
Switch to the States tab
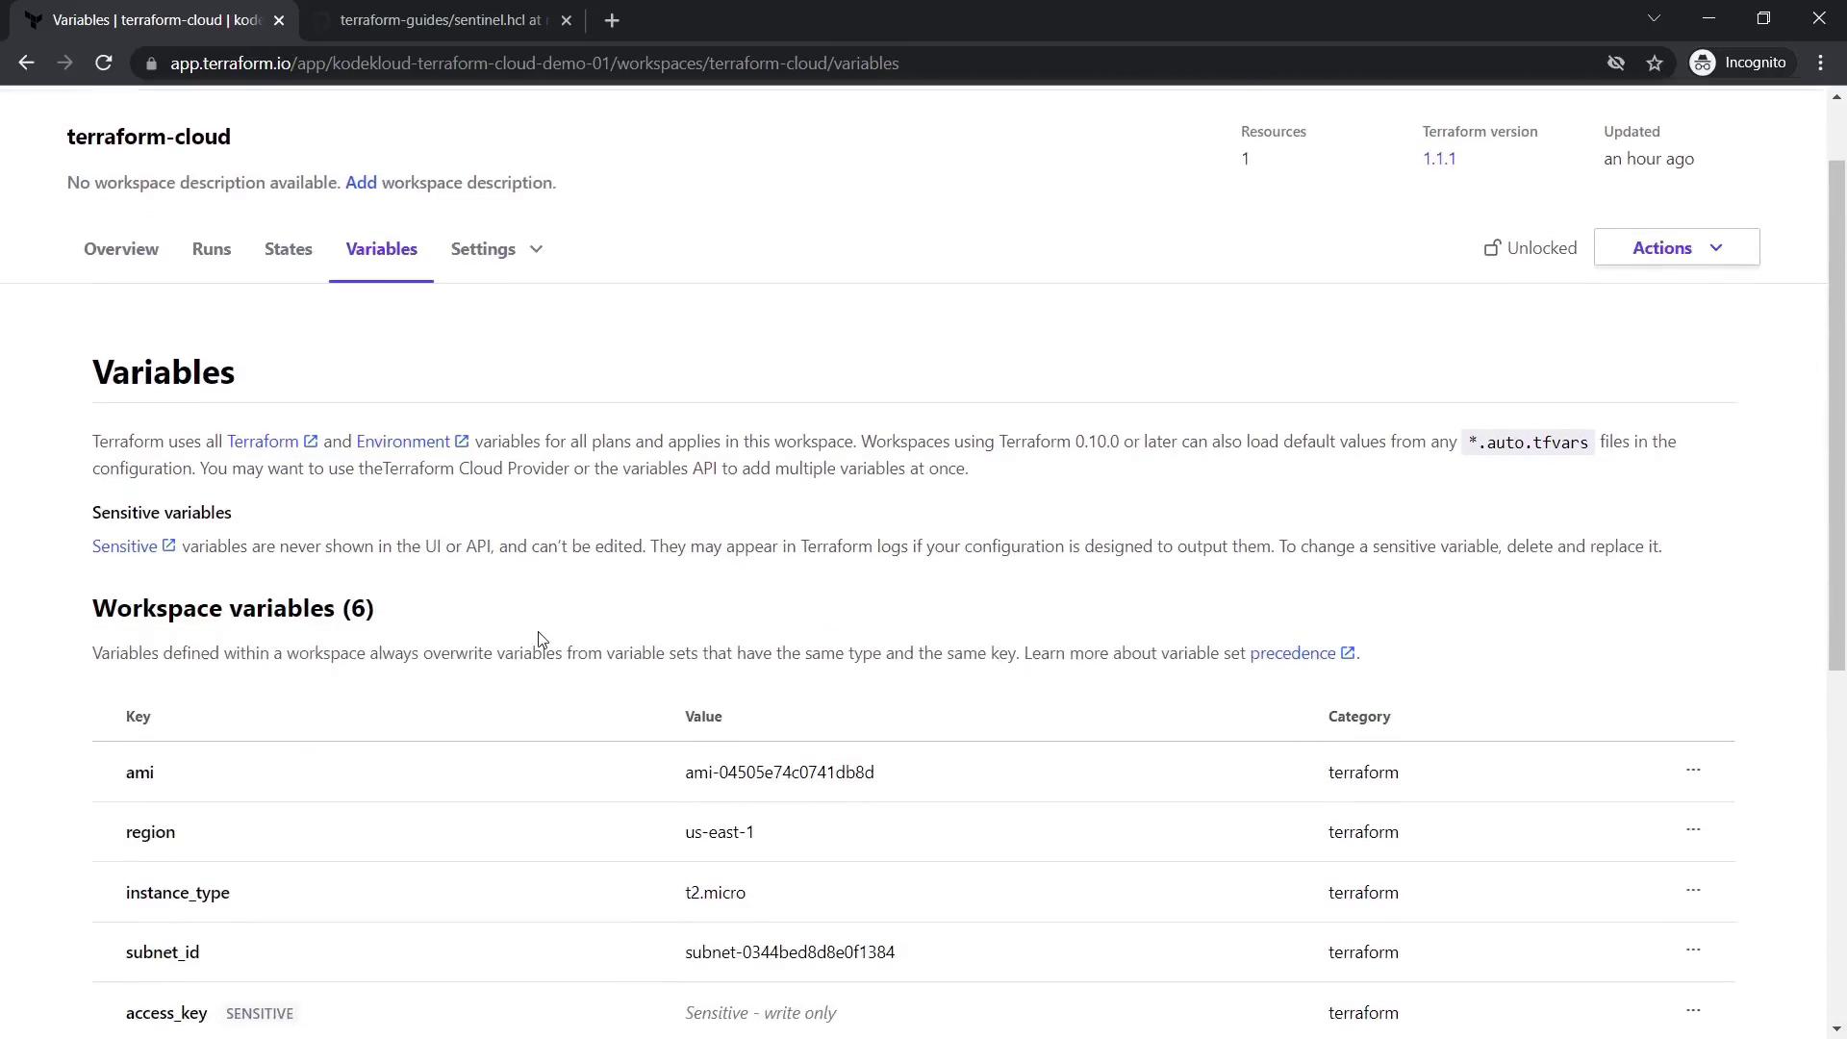(289, 249)
